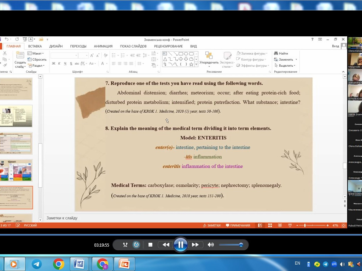
Task: Open the ПЕРЕХОДЫ ribbon tab
Action: pyautogui.click(x=78, y=46)
